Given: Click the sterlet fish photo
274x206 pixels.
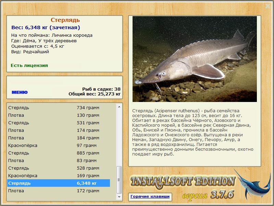Looking at the screenshot, I should (195, 59).
